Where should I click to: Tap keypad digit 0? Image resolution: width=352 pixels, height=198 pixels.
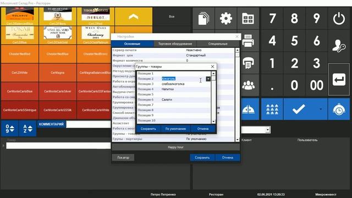point(294,85)
